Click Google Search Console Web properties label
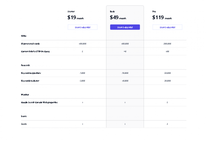The width and height of the screenshot is (206, 141). coord(39,102)
